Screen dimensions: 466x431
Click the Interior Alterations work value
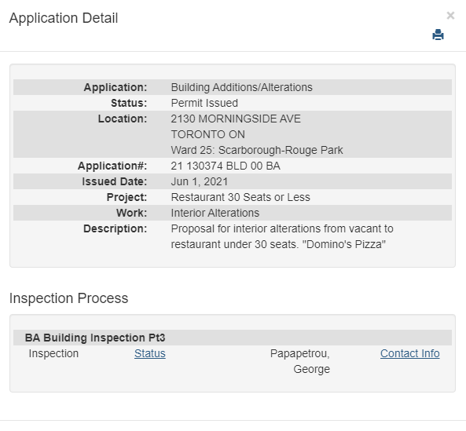pyautogui.click(x=215, y=213)
